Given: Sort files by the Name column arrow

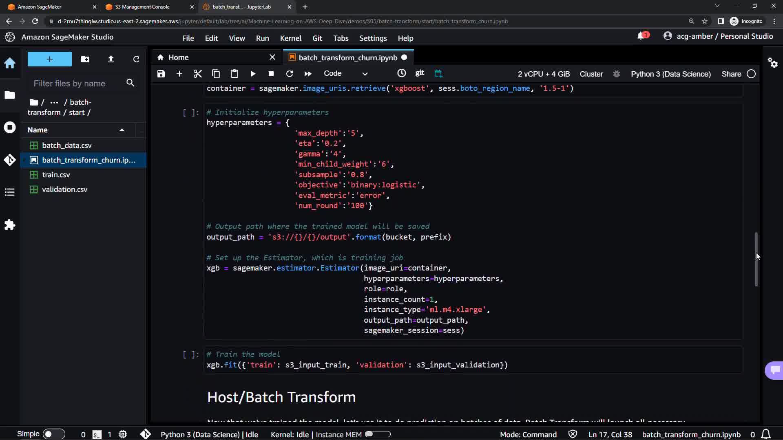Looking at the screenshot, I should [122, 130].
